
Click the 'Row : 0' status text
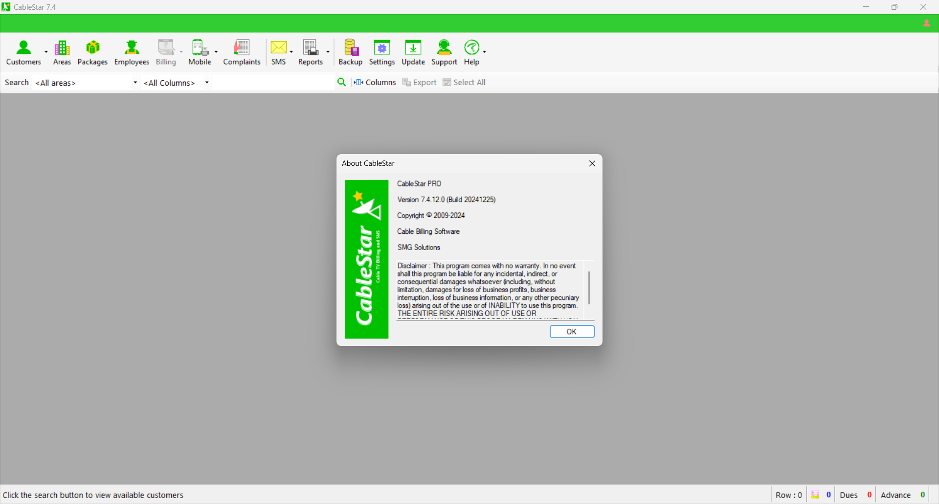789,495
